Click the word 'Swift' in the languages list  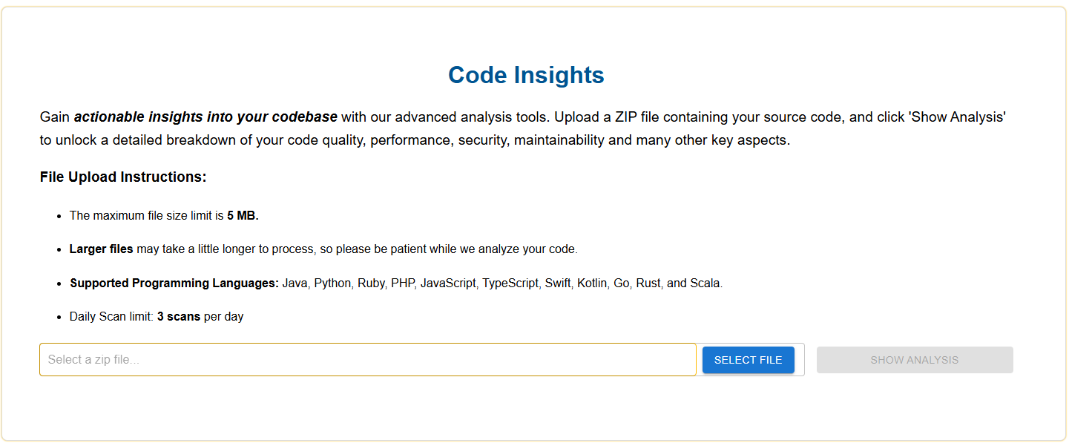click(x=559, y=283)
